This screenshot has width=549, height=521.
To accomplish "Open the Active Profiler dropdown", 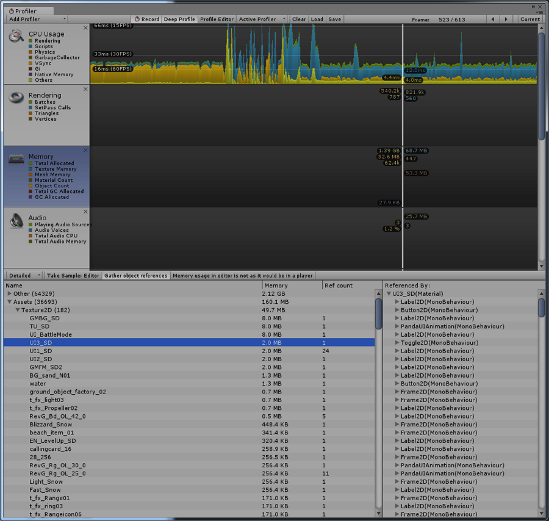I will click(x=262, y=20).
